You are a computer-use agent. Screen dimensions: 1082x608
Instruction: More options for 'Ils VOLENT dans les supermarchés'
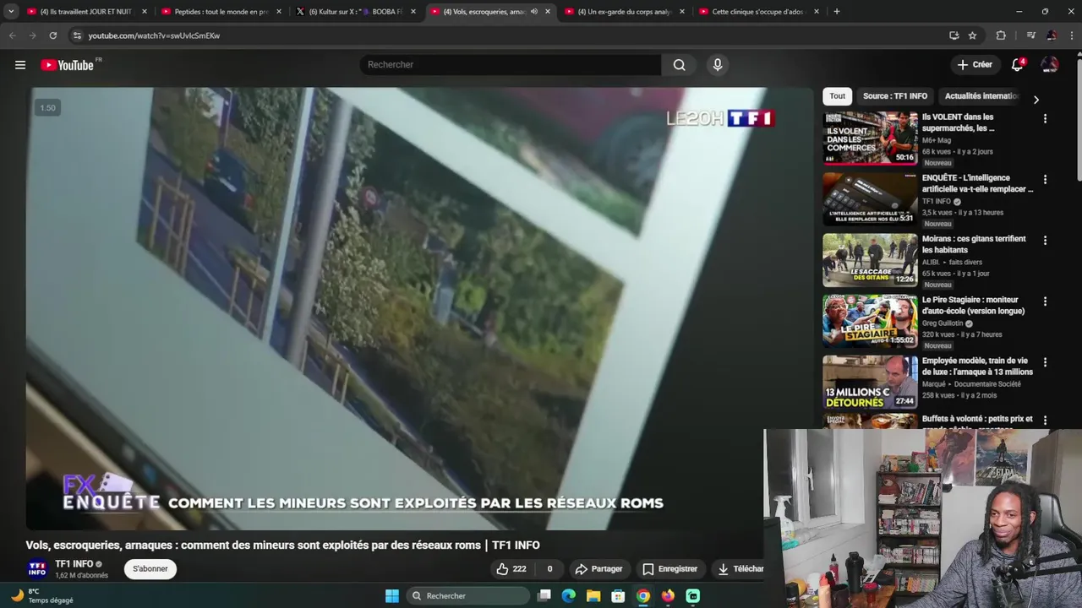[x=1045, y=119]
